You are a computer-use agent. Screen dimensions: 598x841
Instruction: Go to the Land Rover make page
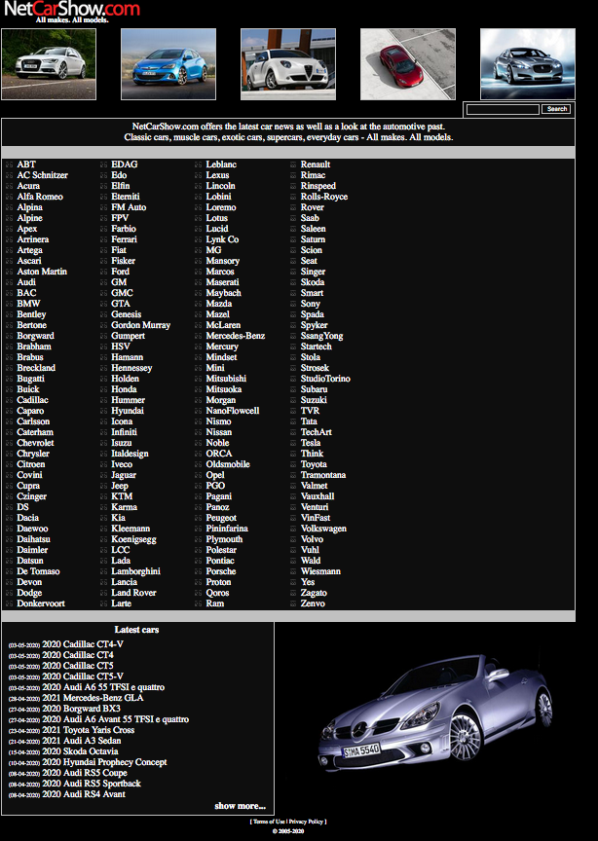133,593
